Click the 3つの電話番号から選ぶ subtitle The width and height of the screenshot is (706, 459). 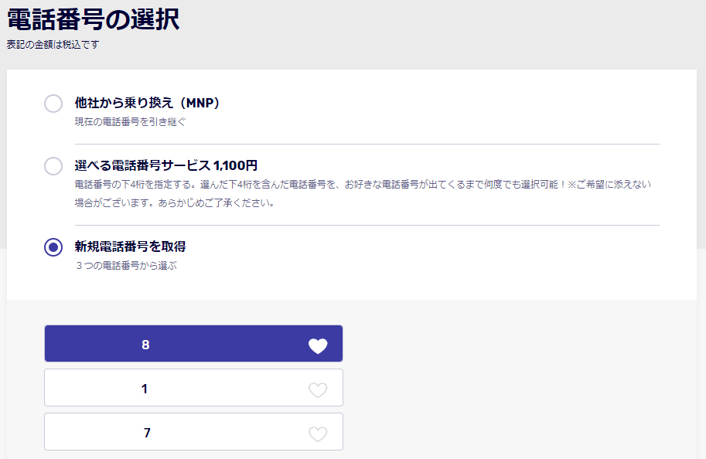[127, 266]
